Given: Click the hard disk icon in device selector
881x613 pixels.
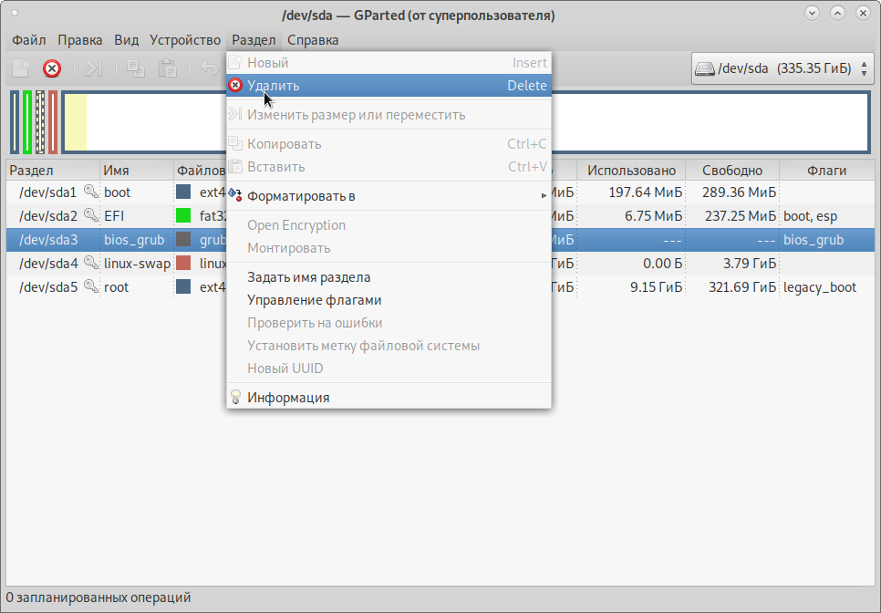Looking at the screenshot, I should (x=705, y=68).
